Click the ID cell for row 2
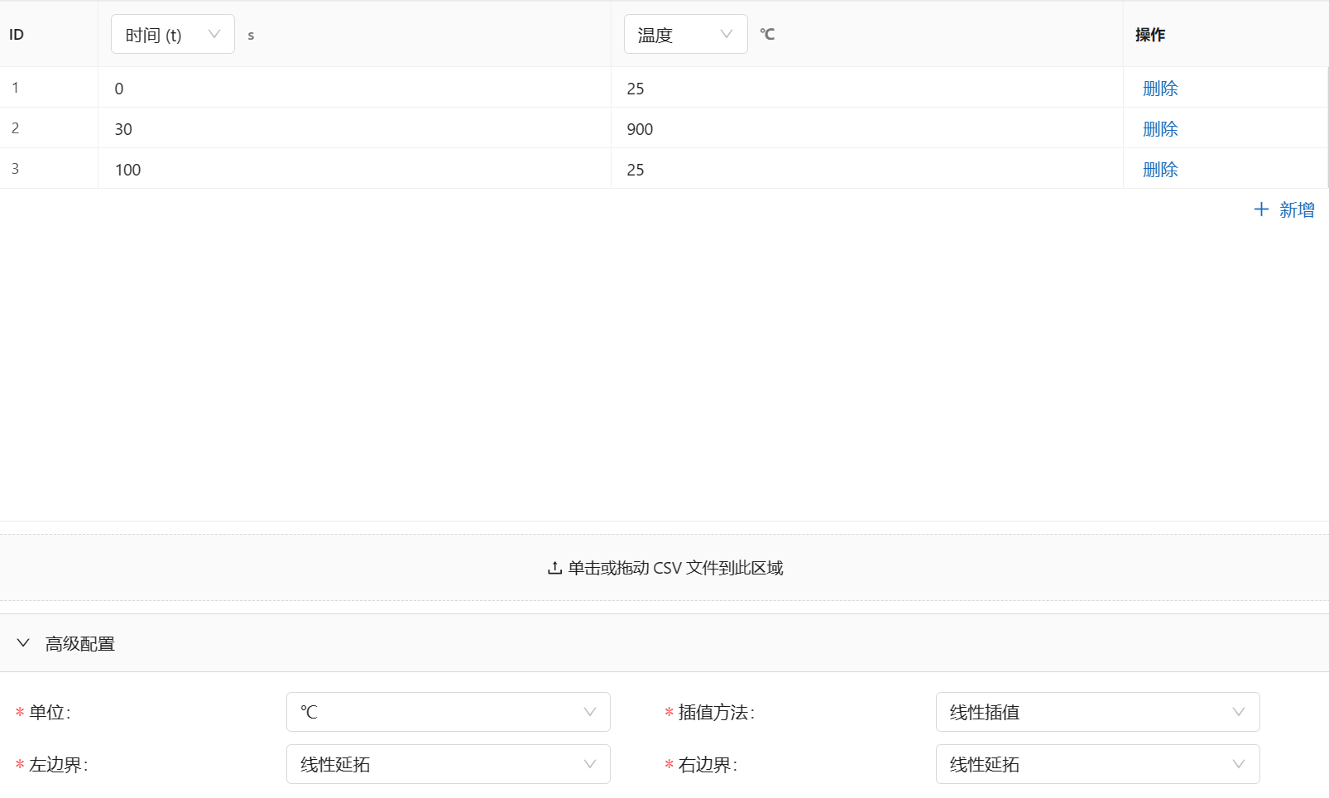The width and height of the screenshot is (1329, 798). coord(49,128)
